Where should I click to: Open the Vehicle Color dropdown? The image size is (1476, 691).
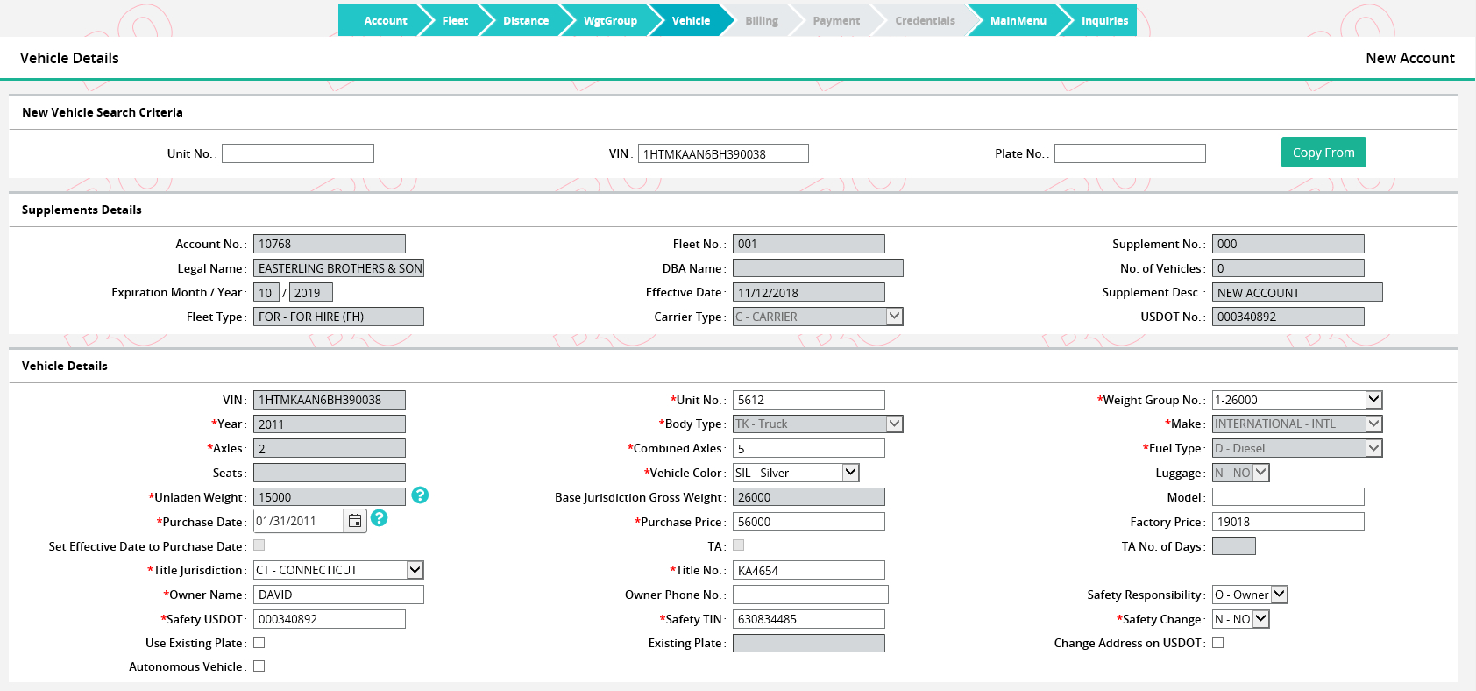(x=850, y=473)
